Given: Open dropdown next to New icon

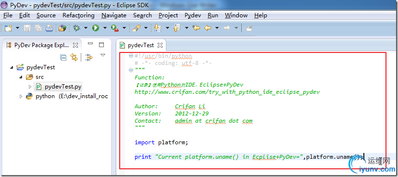Looking at the screenshot, I should 17,28.
